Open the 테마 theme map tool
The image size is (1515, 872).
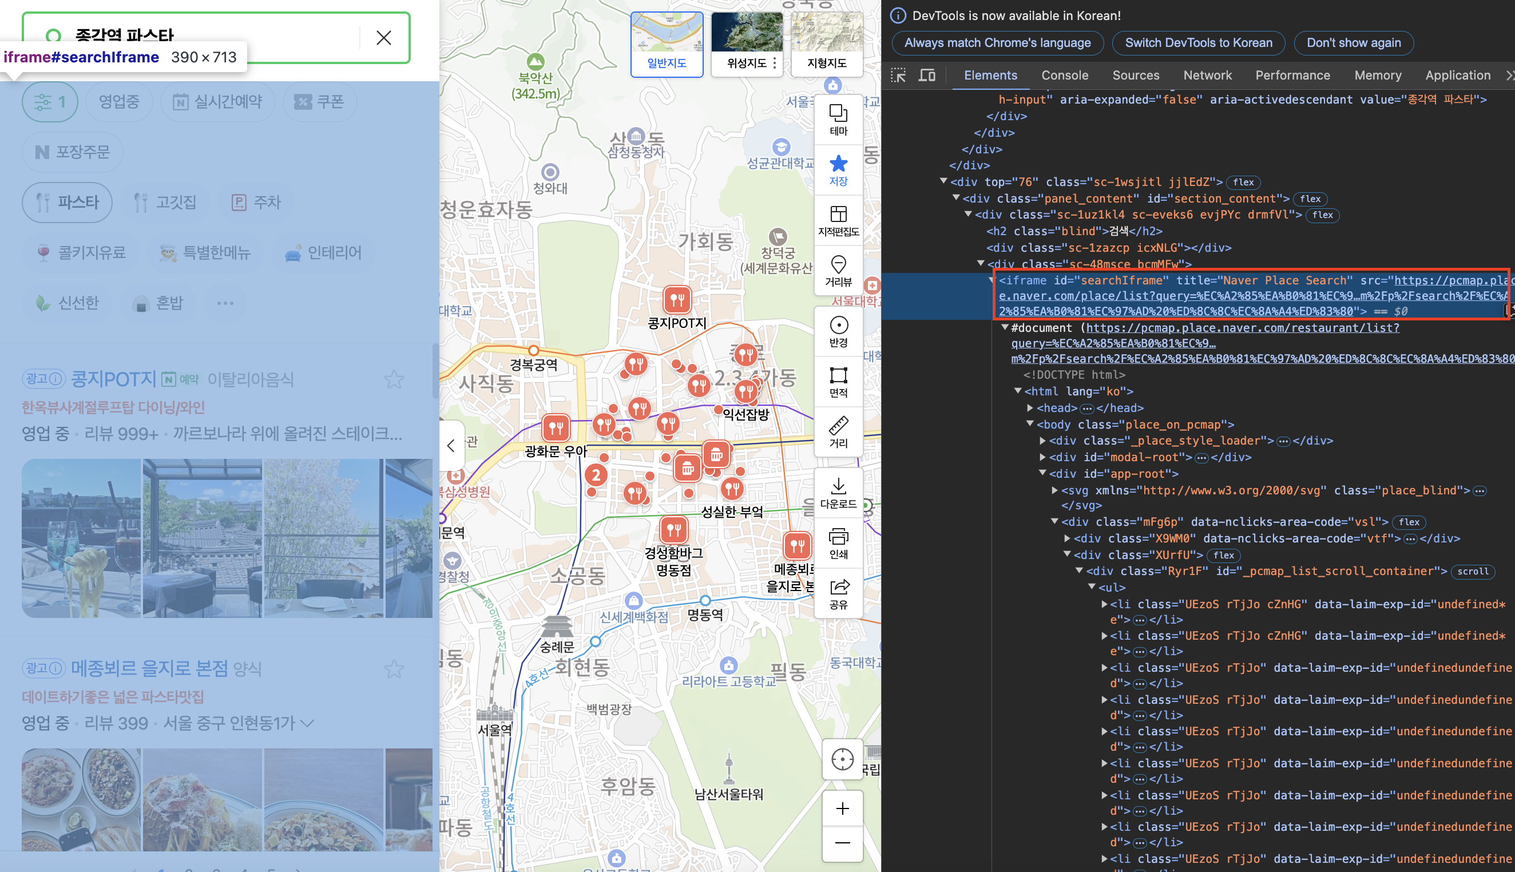click(838, 119)
